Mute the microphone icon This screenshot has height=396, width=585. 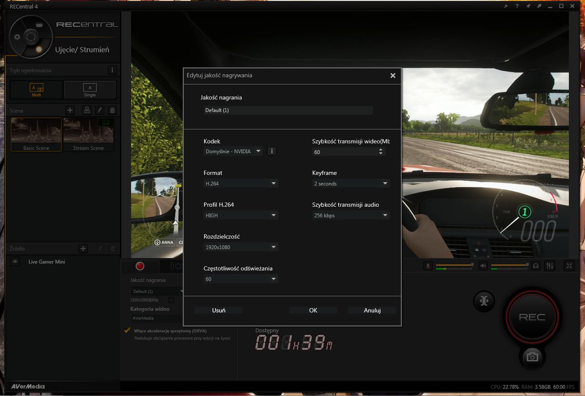[x=428, y=266]
